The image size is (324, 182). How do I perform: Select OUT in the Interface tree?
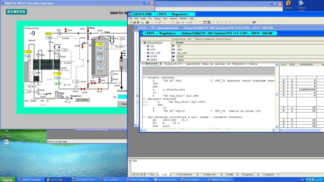coord(153,50)
